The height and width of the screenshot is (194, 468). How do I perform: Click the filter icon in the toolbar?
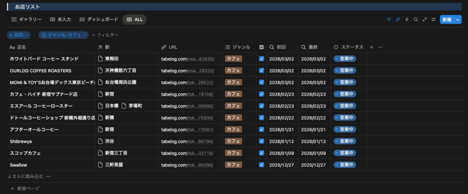tap(389, 20)
